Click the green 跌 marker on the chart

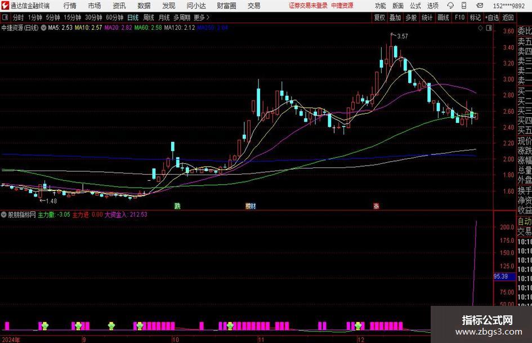(x=177, y=206)
